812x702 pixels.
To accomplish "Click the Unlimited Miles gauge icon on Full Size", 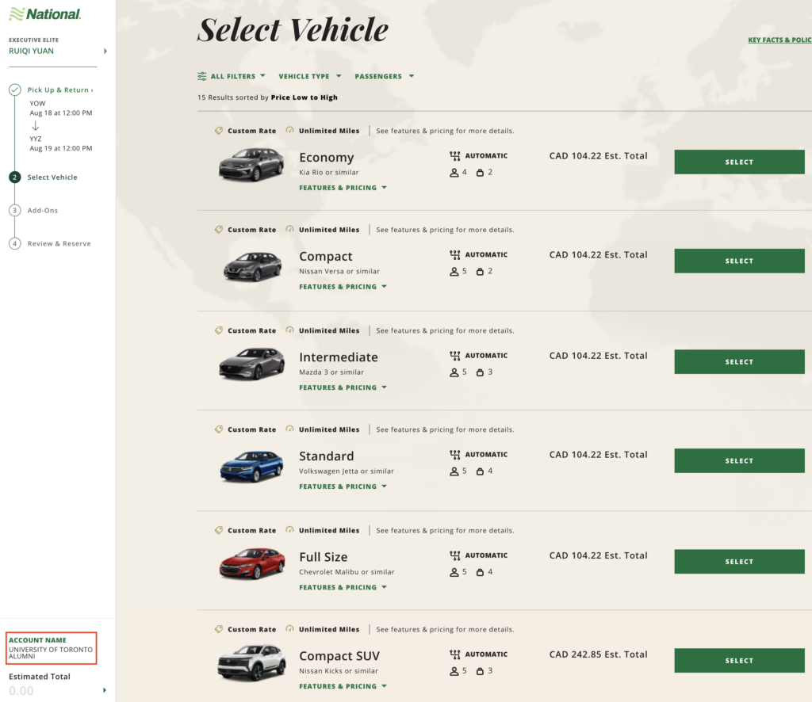I will [x=290, y=530].
